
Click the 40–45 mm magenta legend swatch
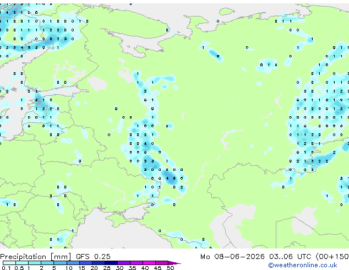pos(149,263)
